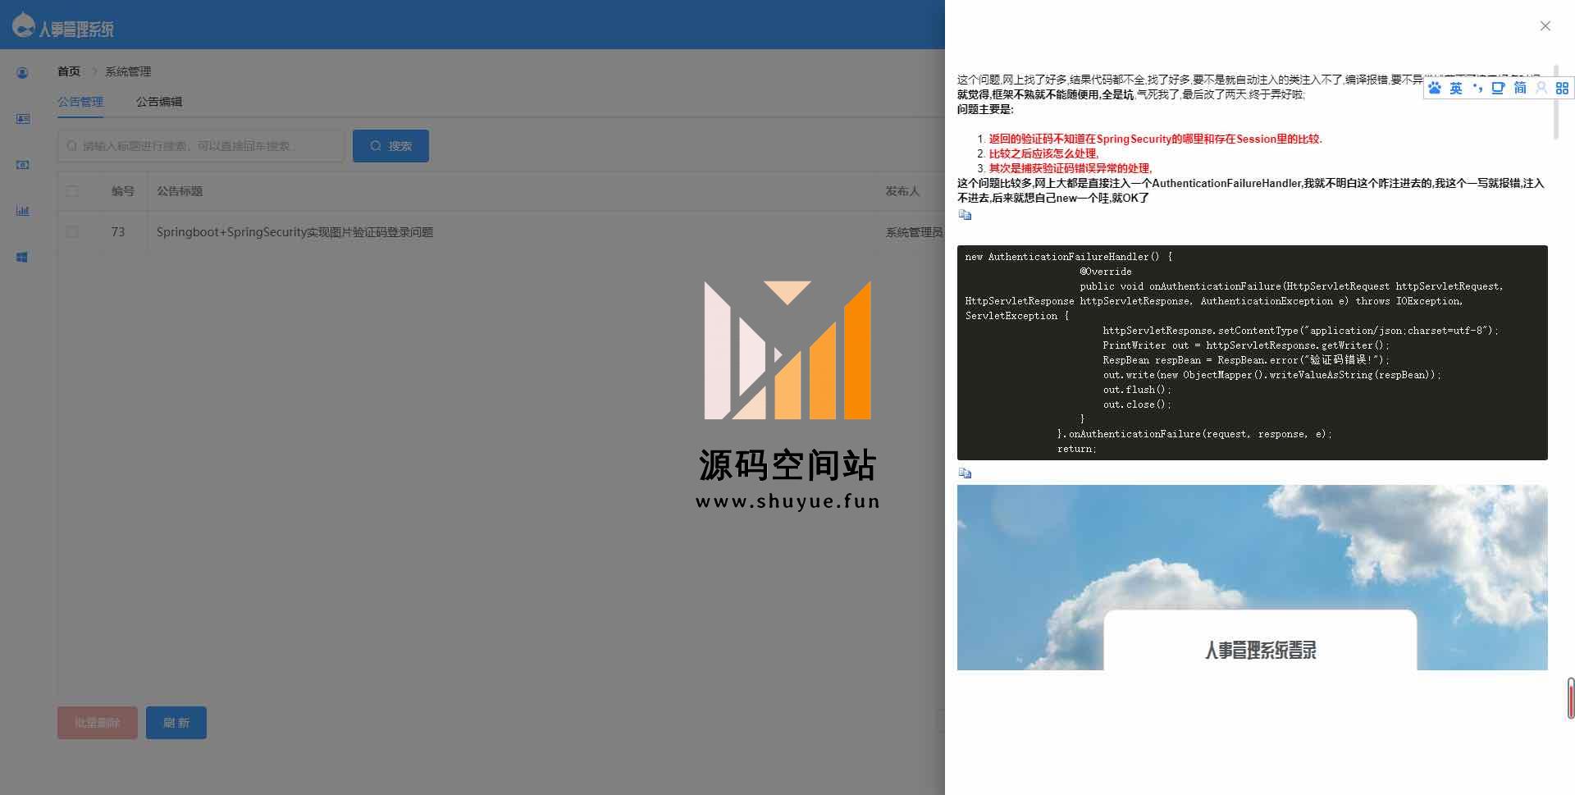Open the user profile sidebar icon
Screen dimensions: 1575x795
(x=22, y=73)
